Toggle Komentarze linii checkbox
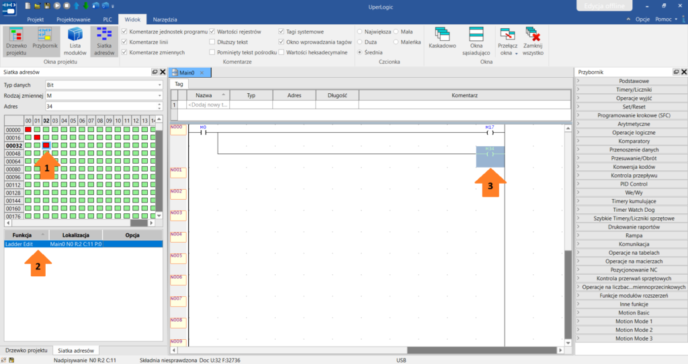The width and height of the screenshot is (688, 364). [124, 42]
